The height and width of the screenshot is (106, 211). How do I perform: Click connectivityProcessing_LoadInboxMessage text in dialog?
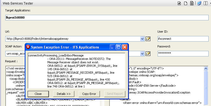point(56,55)
